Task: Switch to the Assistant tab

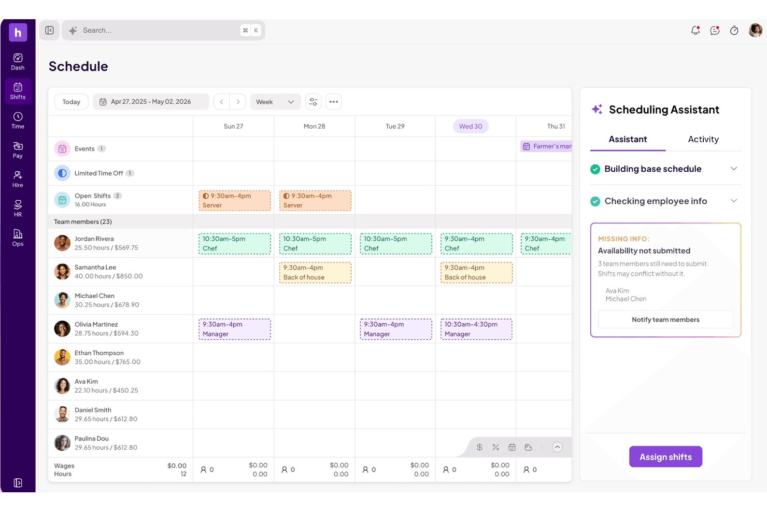Action: pos(628,139)
